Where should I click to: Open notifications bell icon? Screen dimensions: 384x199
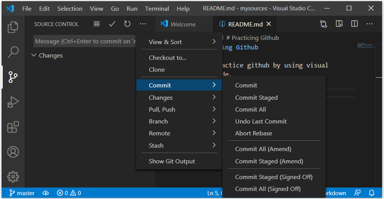(x=372, y=193)
